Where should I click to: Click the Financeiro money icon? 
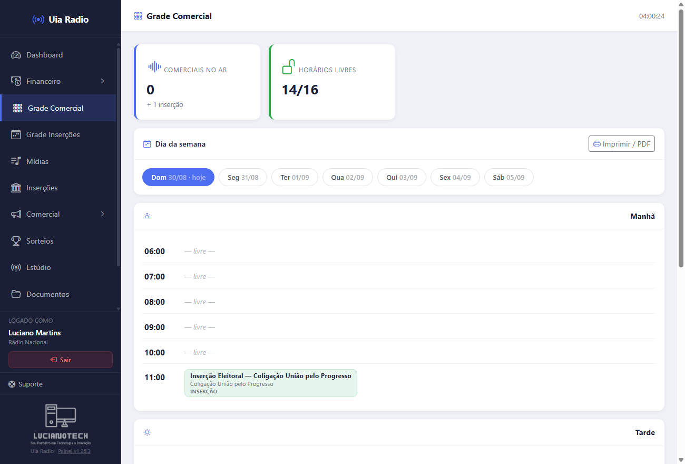coord(16,81)
